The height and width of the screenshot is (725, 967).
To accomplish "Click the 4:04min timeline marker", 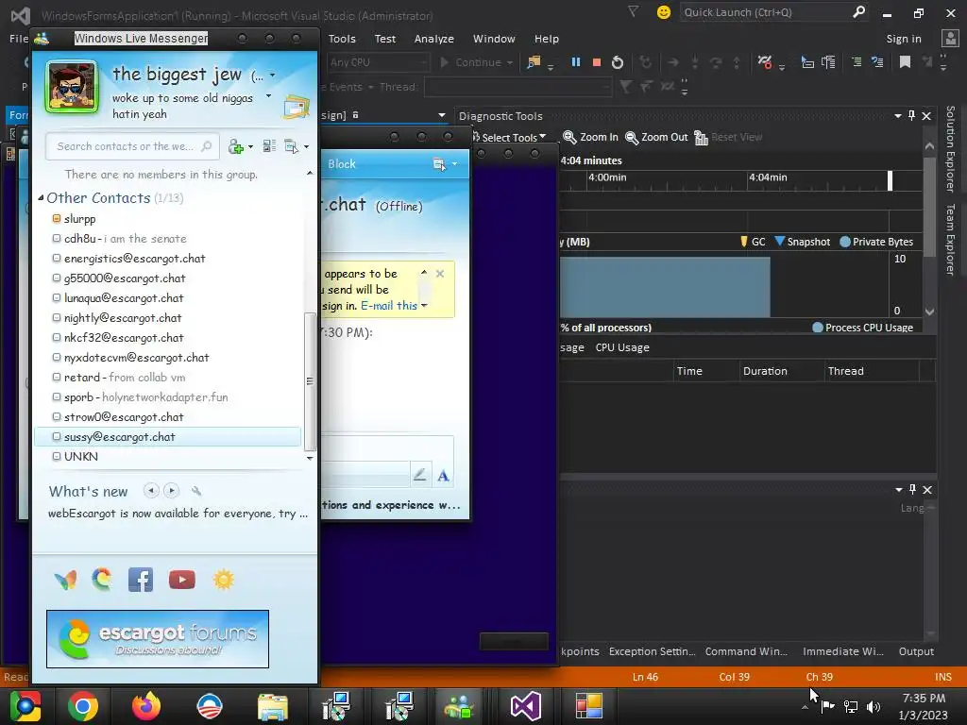I will pos(768,177).
